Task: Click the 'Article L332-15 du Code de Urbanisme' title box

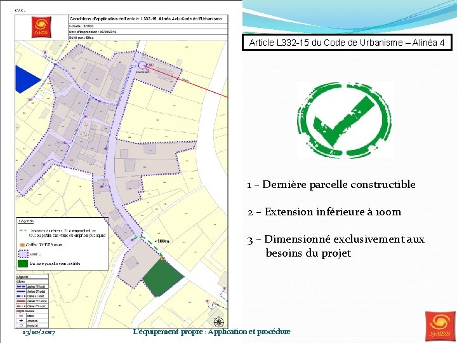Action: (x=347, y=43)
